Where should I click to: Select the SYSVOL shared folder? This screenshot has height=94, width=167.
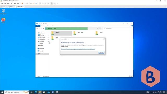(x=99, y=33)
